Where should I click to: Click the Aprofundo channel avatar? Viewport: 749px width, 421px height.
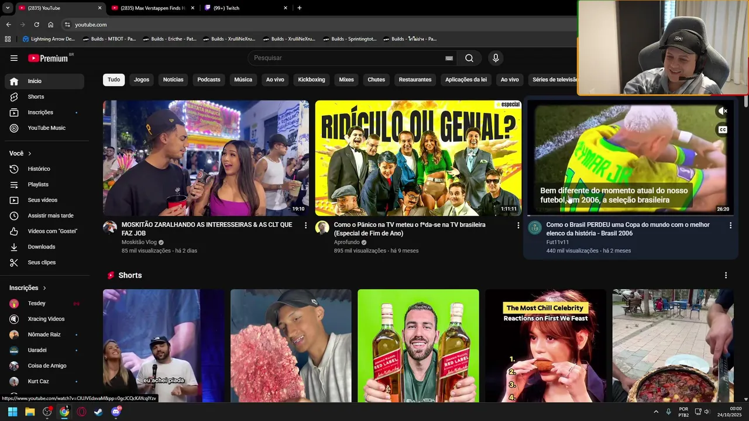click(x=322, y=227)
